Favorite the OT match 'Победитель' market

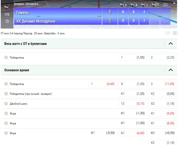click(6, 57)
